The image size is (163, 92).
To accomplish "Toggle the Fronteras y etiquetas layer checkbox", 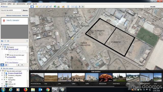I will pos(4,75).
